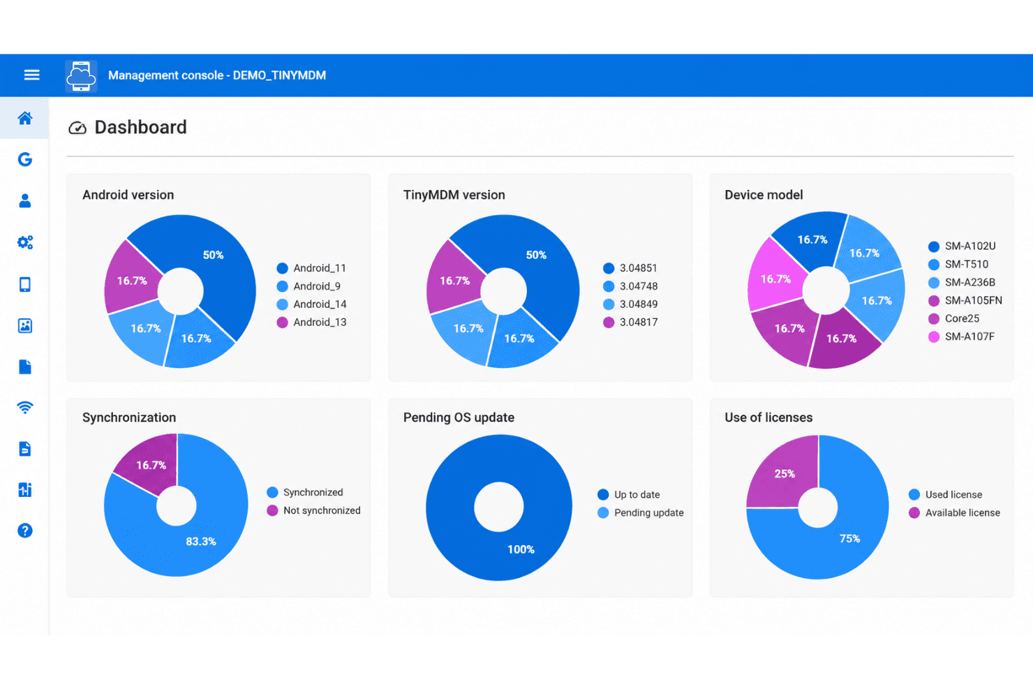Toggle SM-A102U legend entry

point(962,246)
